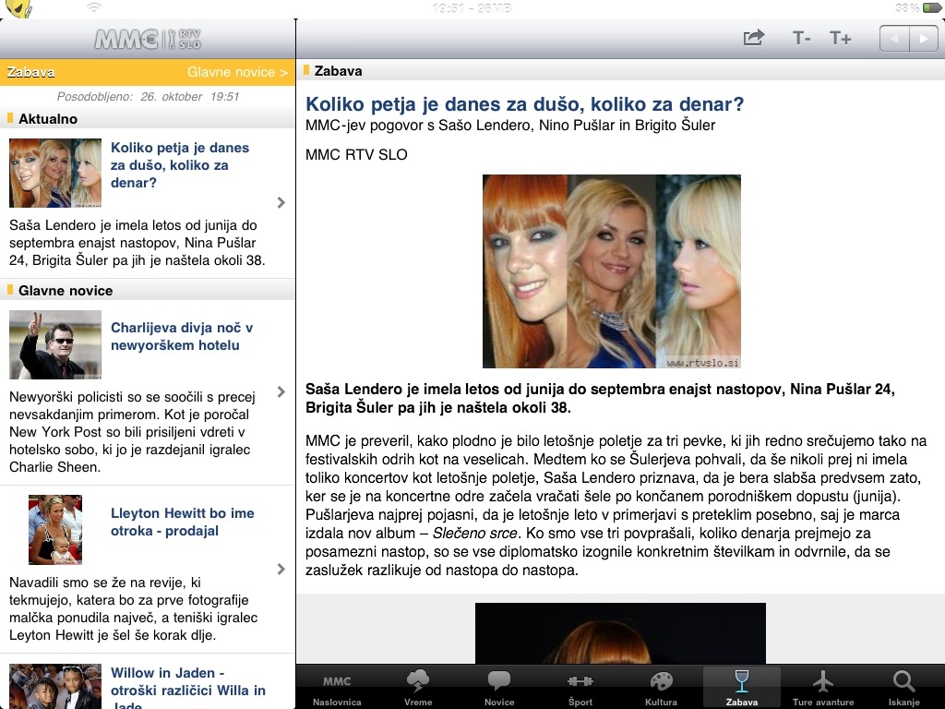
Task: Tap the Willow in Jaden article thumbnail
Action: [55, 685]
